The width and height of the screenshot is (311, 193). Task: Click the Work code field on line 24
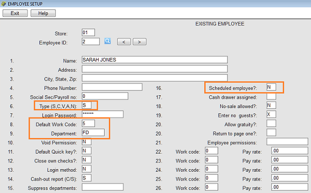point(211,169)
